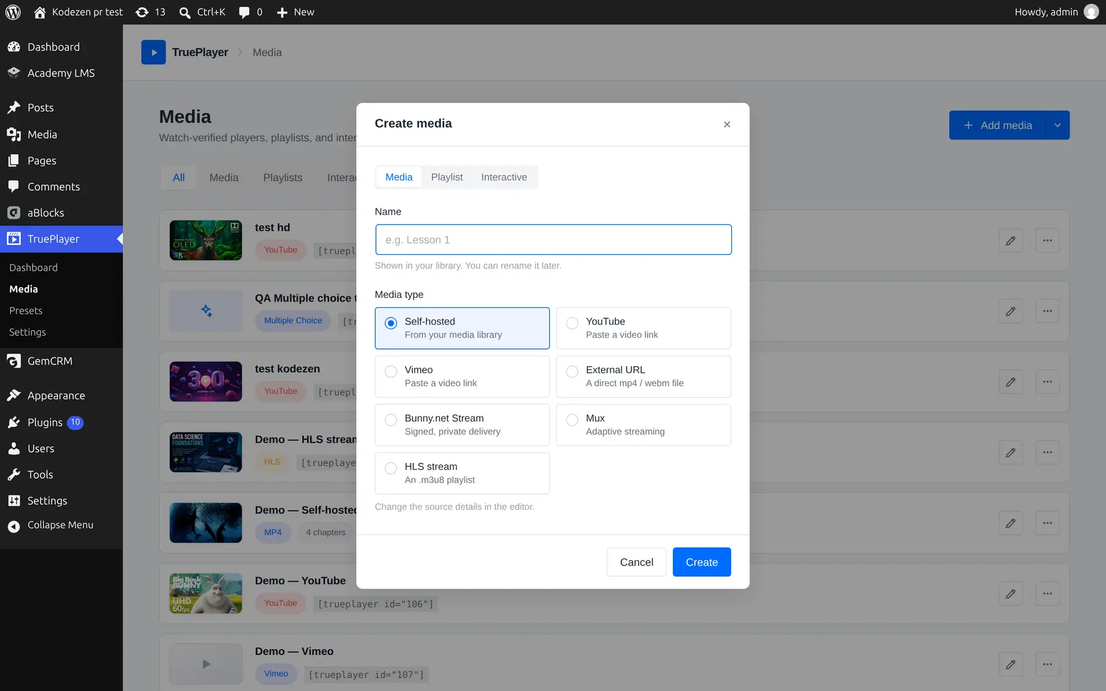Viewport: 1106px width, 691px height.
Task: Click the comments bubble icon in admin bar
Action: click(244, 12)
